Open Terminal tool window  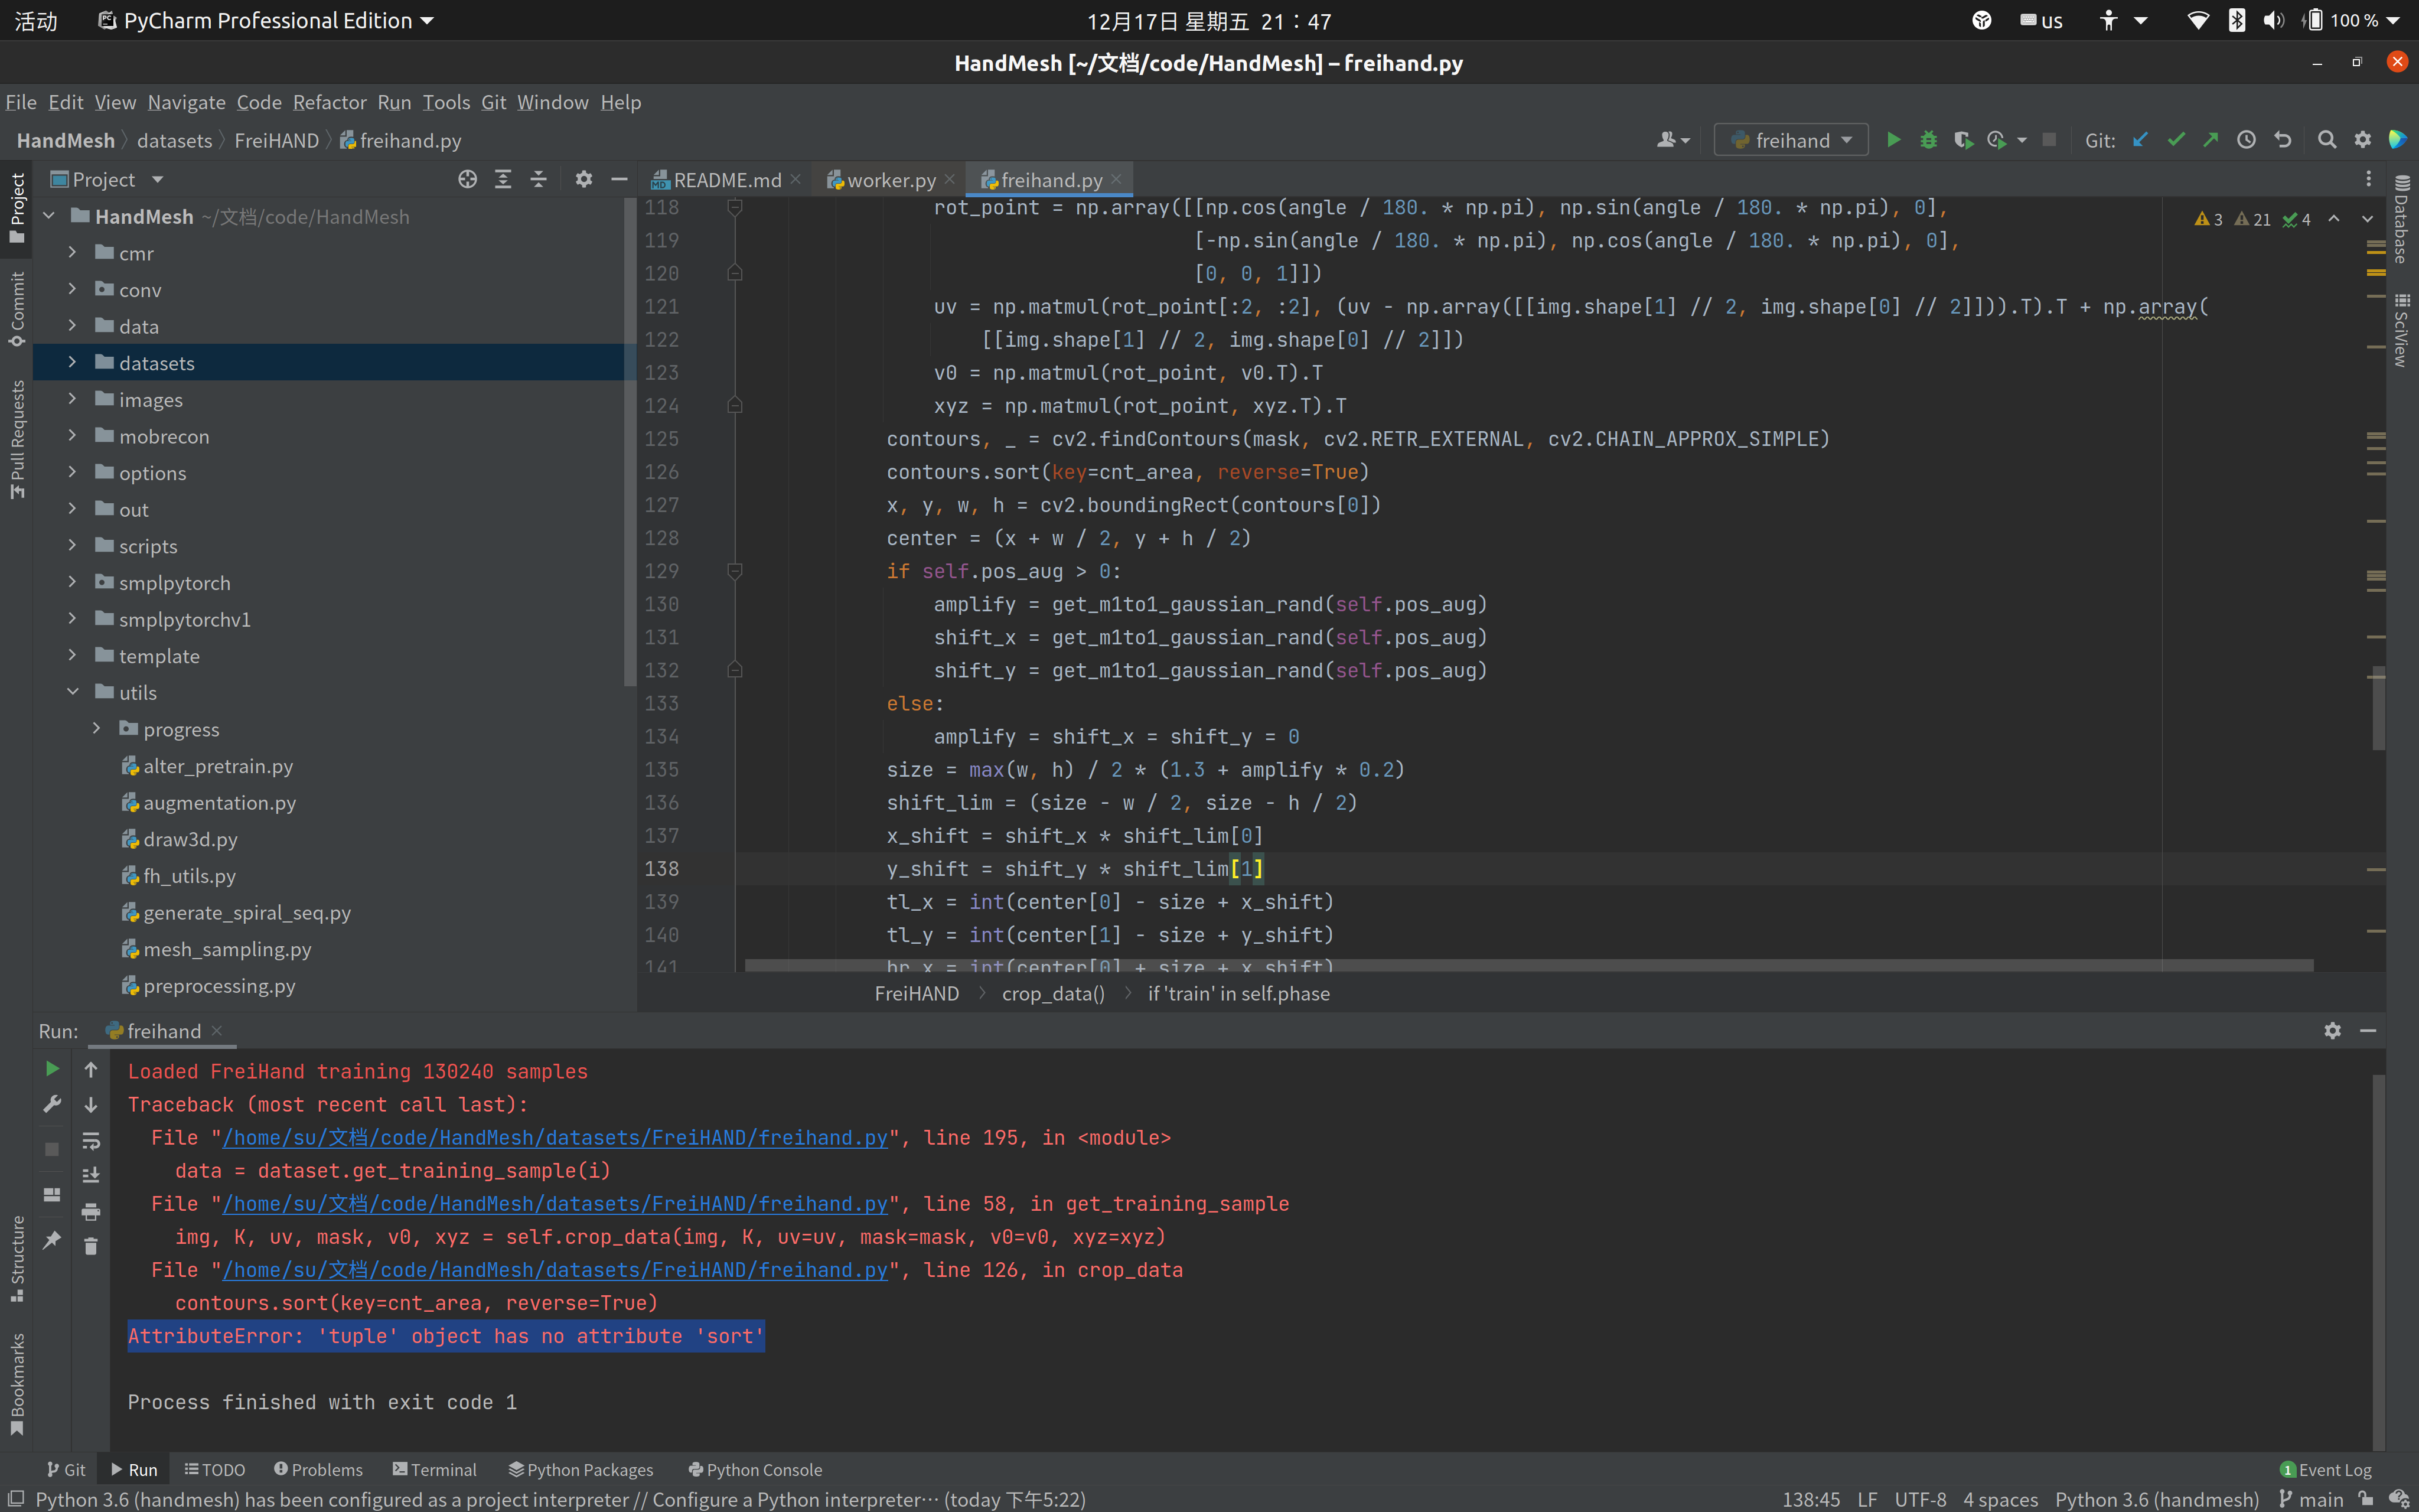(435, 1469)
